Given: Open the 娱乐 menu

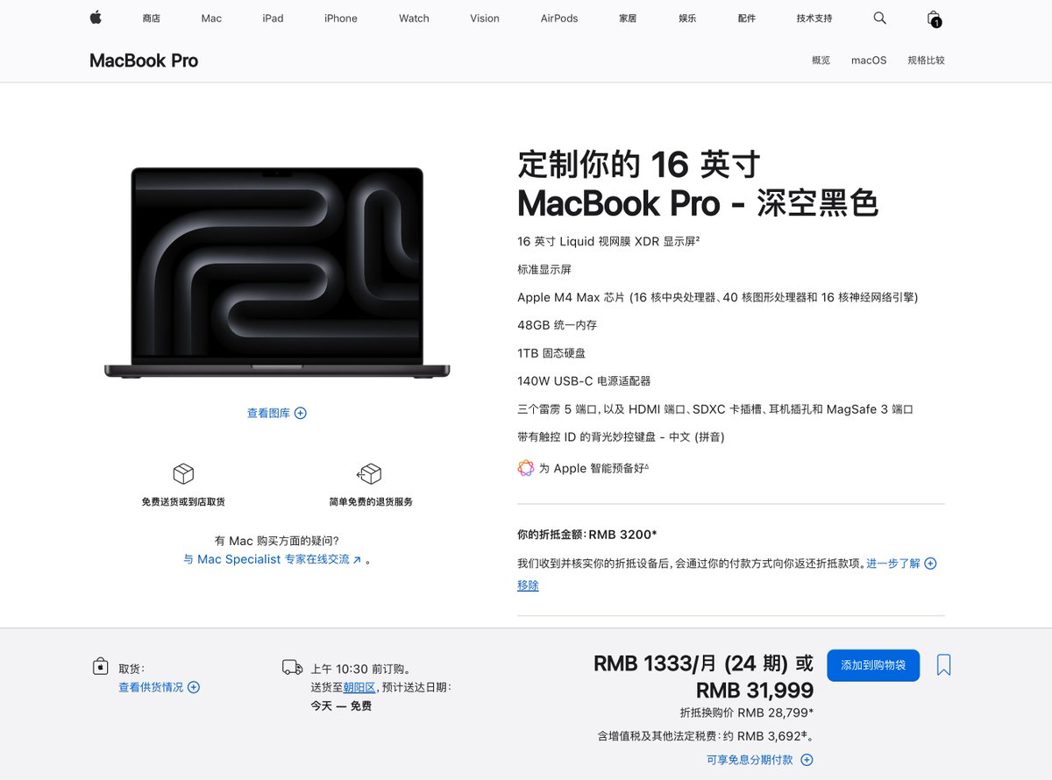Looking at the screenshot, I should [687, 18].
